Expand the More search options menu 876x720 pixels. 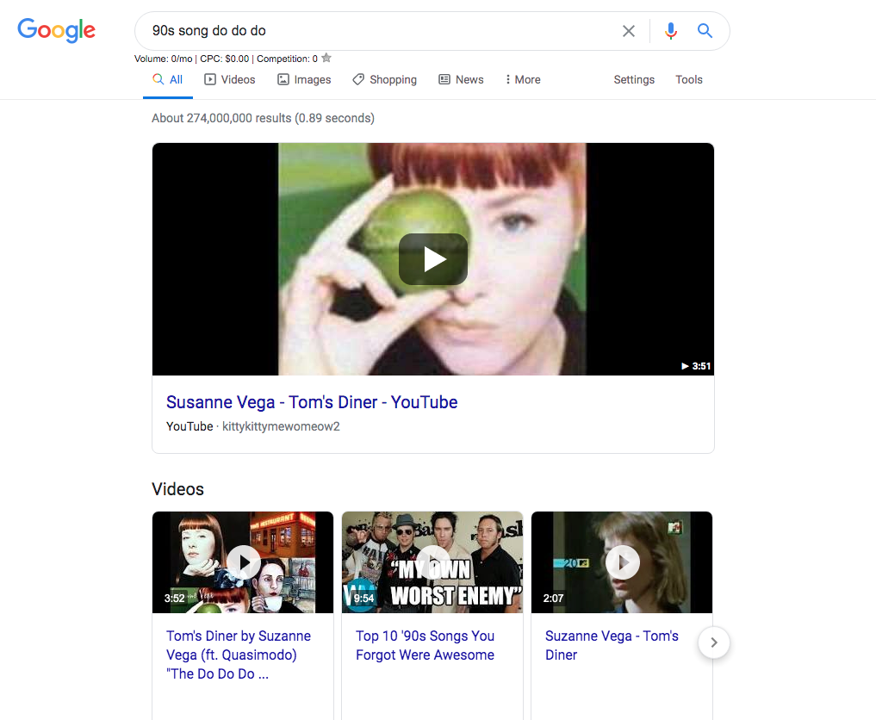point(523,79)
